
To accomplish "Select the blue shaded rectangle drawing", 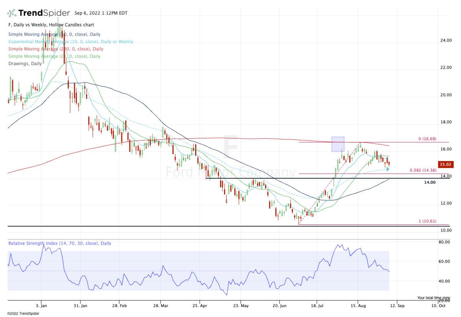I will coord(338,144).
